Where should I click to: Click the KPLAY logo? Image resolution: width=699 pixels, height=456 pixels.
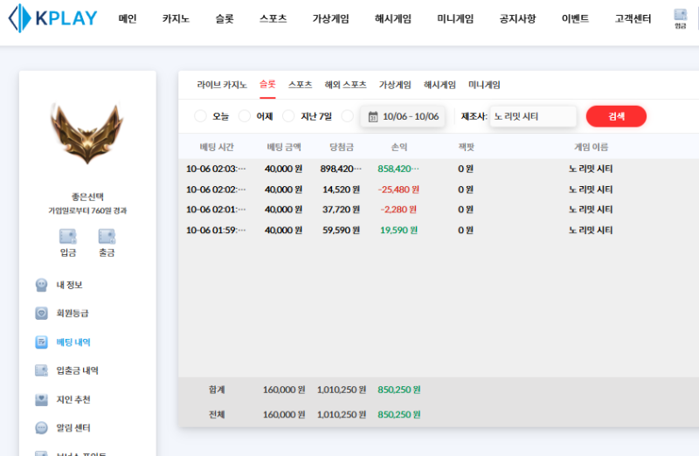tap(52, 18)
